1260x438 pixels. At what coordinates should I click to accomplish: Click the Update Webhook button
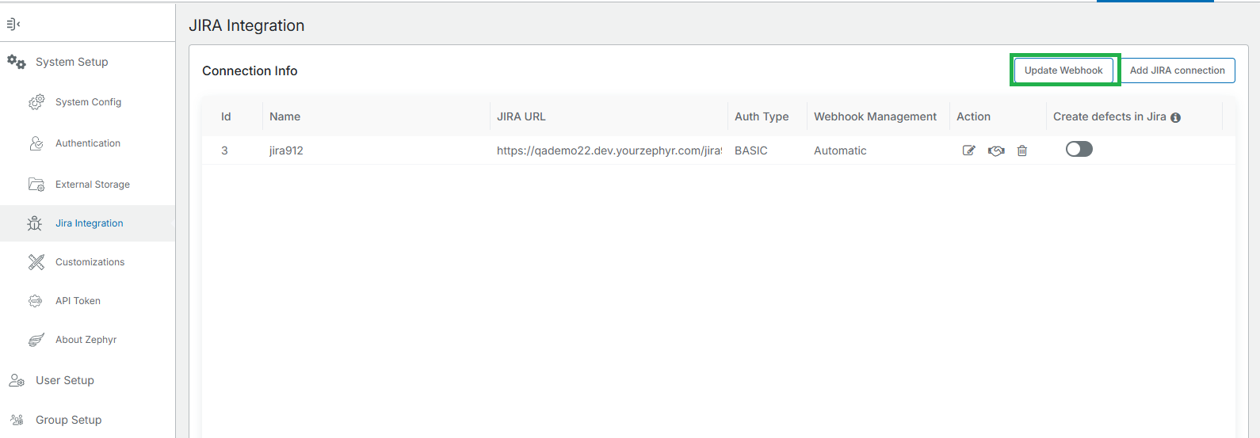pos(1063,70)
